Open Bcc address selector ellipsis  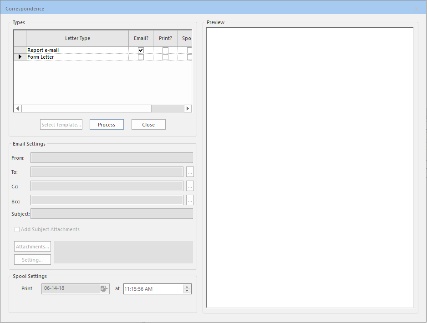[190, 200]
